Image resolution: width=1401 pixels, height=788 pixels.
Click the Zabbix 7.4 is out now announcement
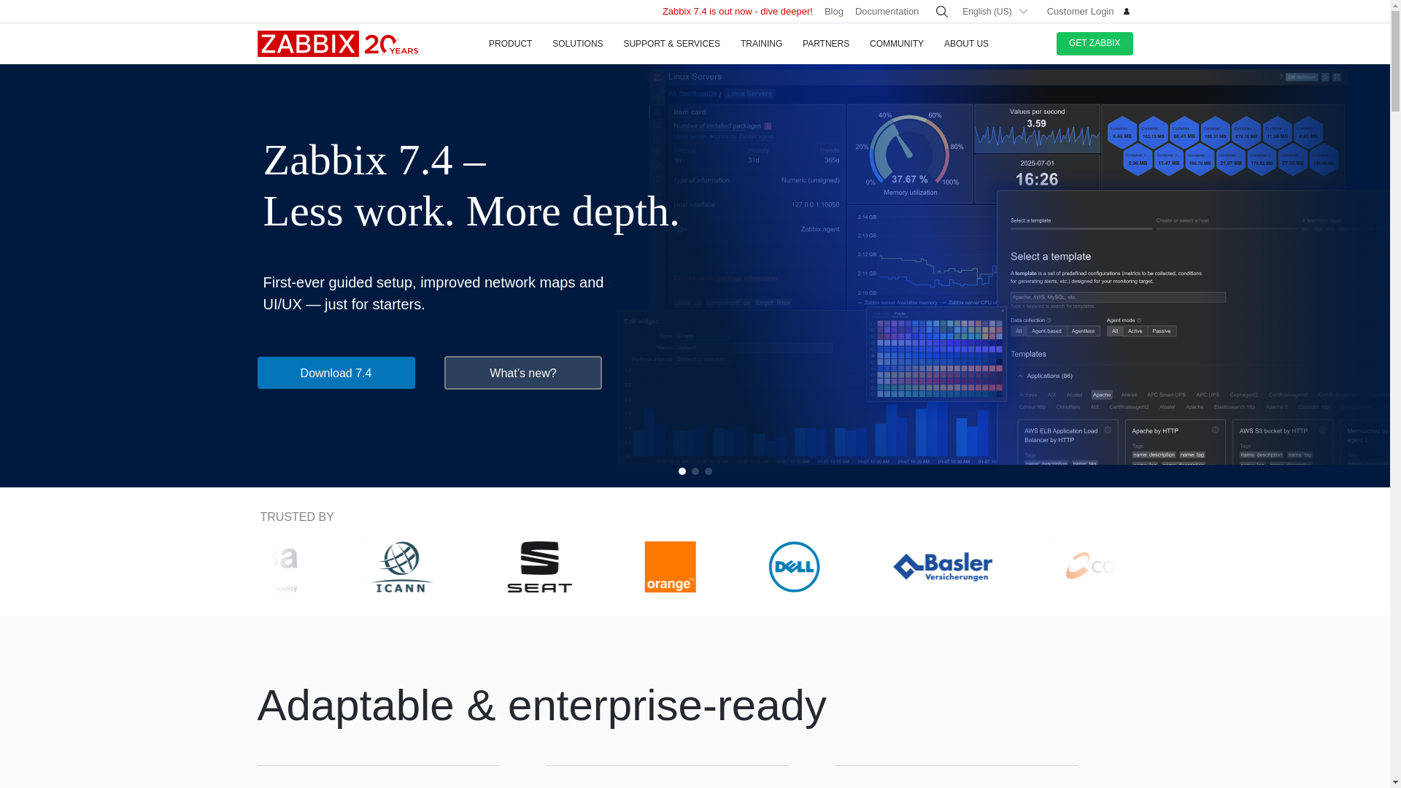click(x=737, y=12)
